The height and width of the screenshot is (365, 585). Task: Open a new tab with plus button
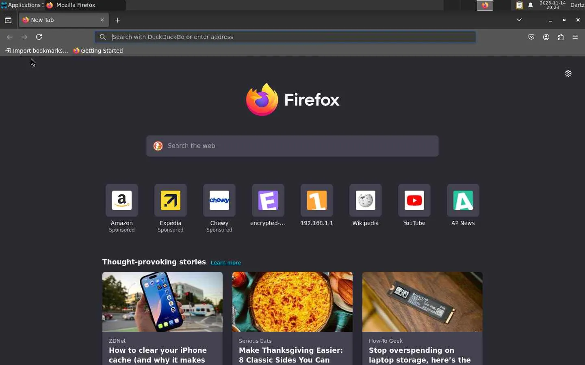pyautogui.click(x=118, y=20)
